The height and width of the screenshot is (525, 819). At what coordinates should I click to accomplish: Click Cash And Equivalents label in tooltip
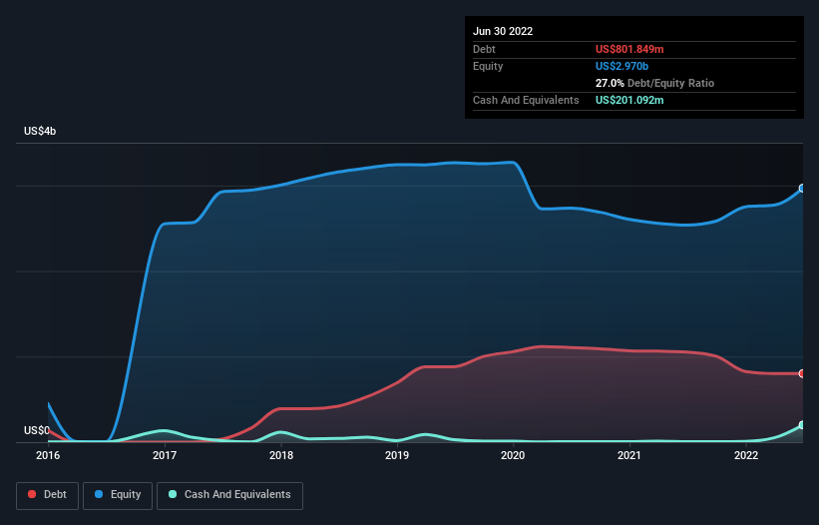click(x=526, y=100)
